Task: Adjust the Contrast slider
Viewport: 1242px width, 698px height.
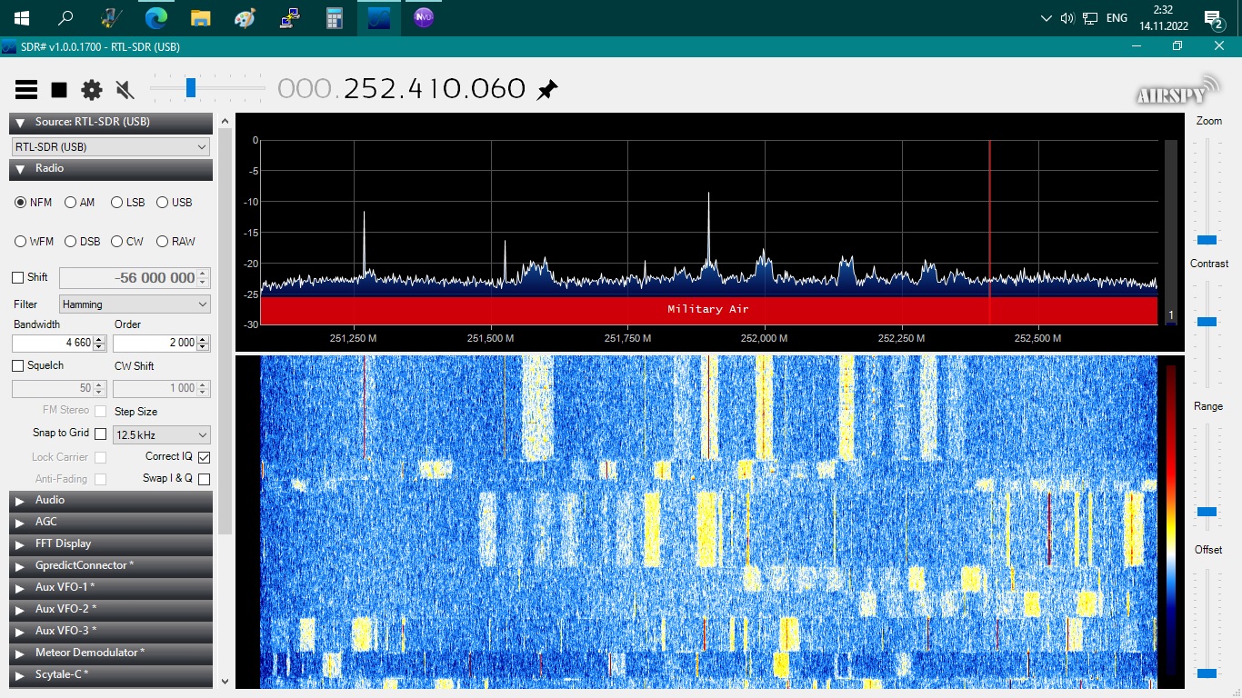Action: 1207,322
